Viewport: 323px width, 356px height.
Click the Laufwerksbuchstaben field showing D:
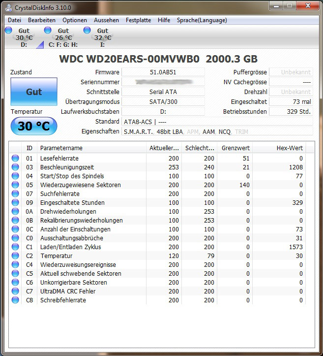click(x=163, y=111)
